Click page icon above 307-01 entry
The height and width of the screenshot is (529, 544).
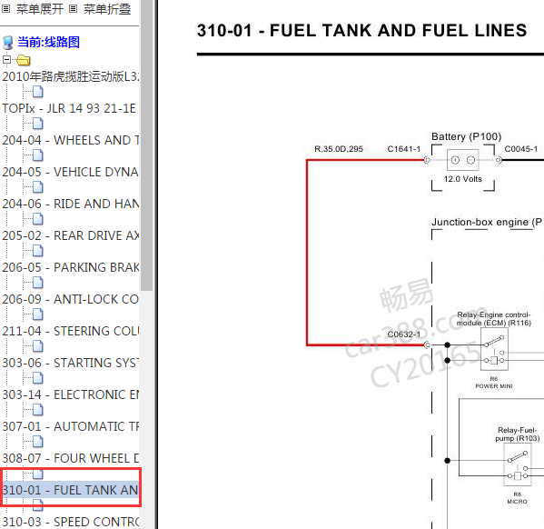pos(38,410)
